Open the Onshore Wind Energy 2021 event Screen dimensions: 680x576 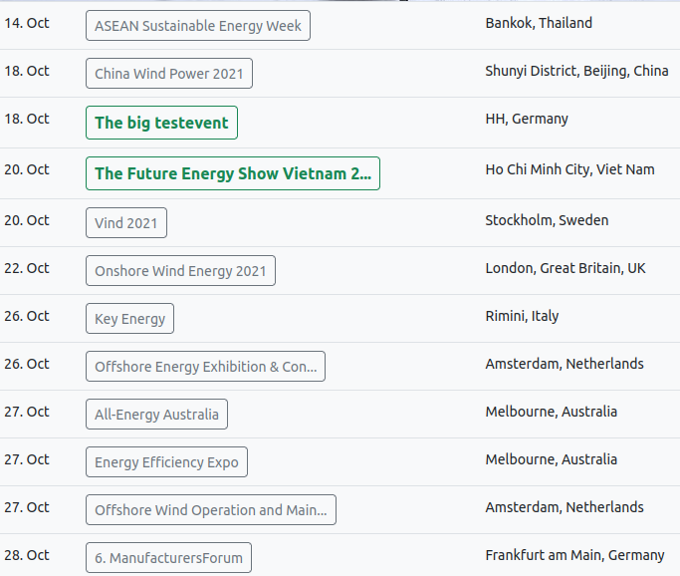(x=180, y=270)
